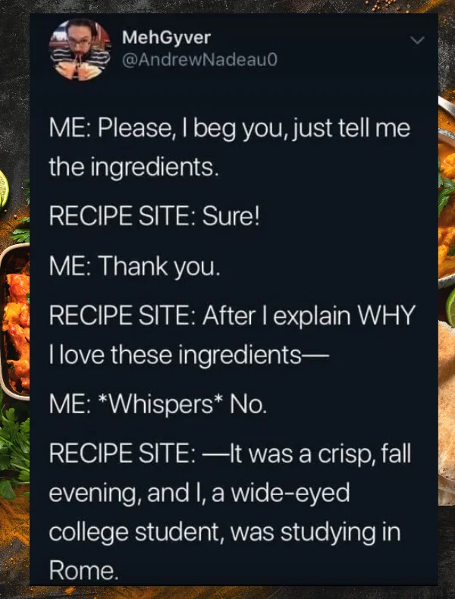Click the word "Rome." ending the tweet

click(83, 571)
